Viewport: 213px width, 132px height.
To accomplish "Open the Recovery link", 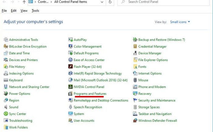I will [145, 94].
